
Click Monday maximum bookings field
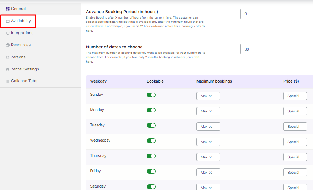point(208,111)
